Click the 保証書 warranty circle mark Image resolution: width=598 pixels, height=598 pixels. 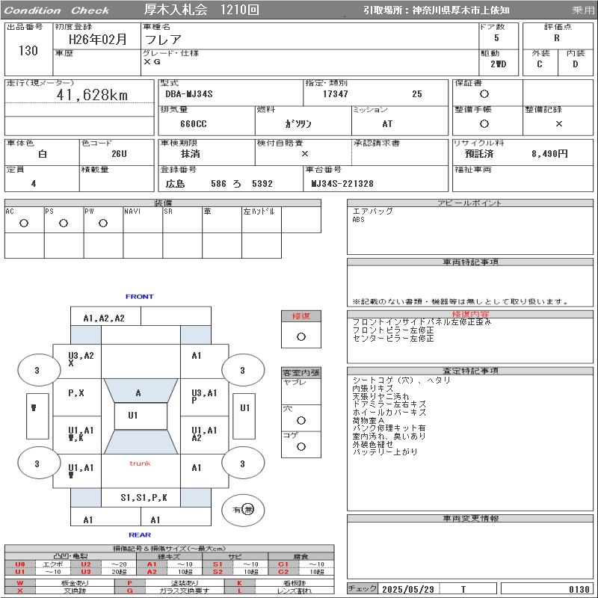click(x=484, y=94)
